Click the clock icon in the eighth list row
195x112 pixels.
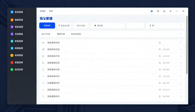coord(160,90)
